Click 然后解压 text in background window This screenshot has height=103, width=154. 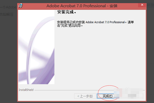pos(7,15)
